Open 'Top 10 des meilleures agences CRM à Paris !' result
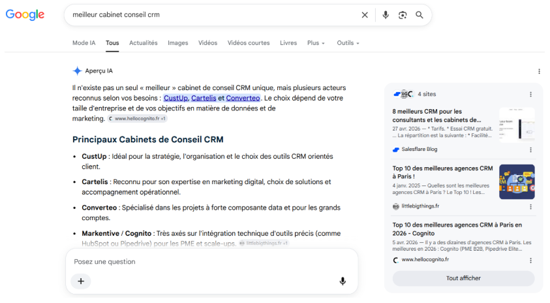The height and width of the screenshot is (303, 550). click(442, 172)
